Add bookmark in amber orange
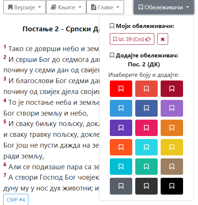Image resolution: width=198 pixels, height=205 pixels. [x=172, y=128]
